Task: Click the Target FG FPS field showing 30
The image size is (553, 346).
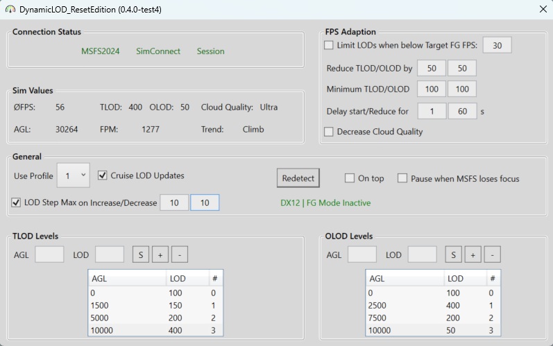Action: pyautogui.click(x=497, y=45)
